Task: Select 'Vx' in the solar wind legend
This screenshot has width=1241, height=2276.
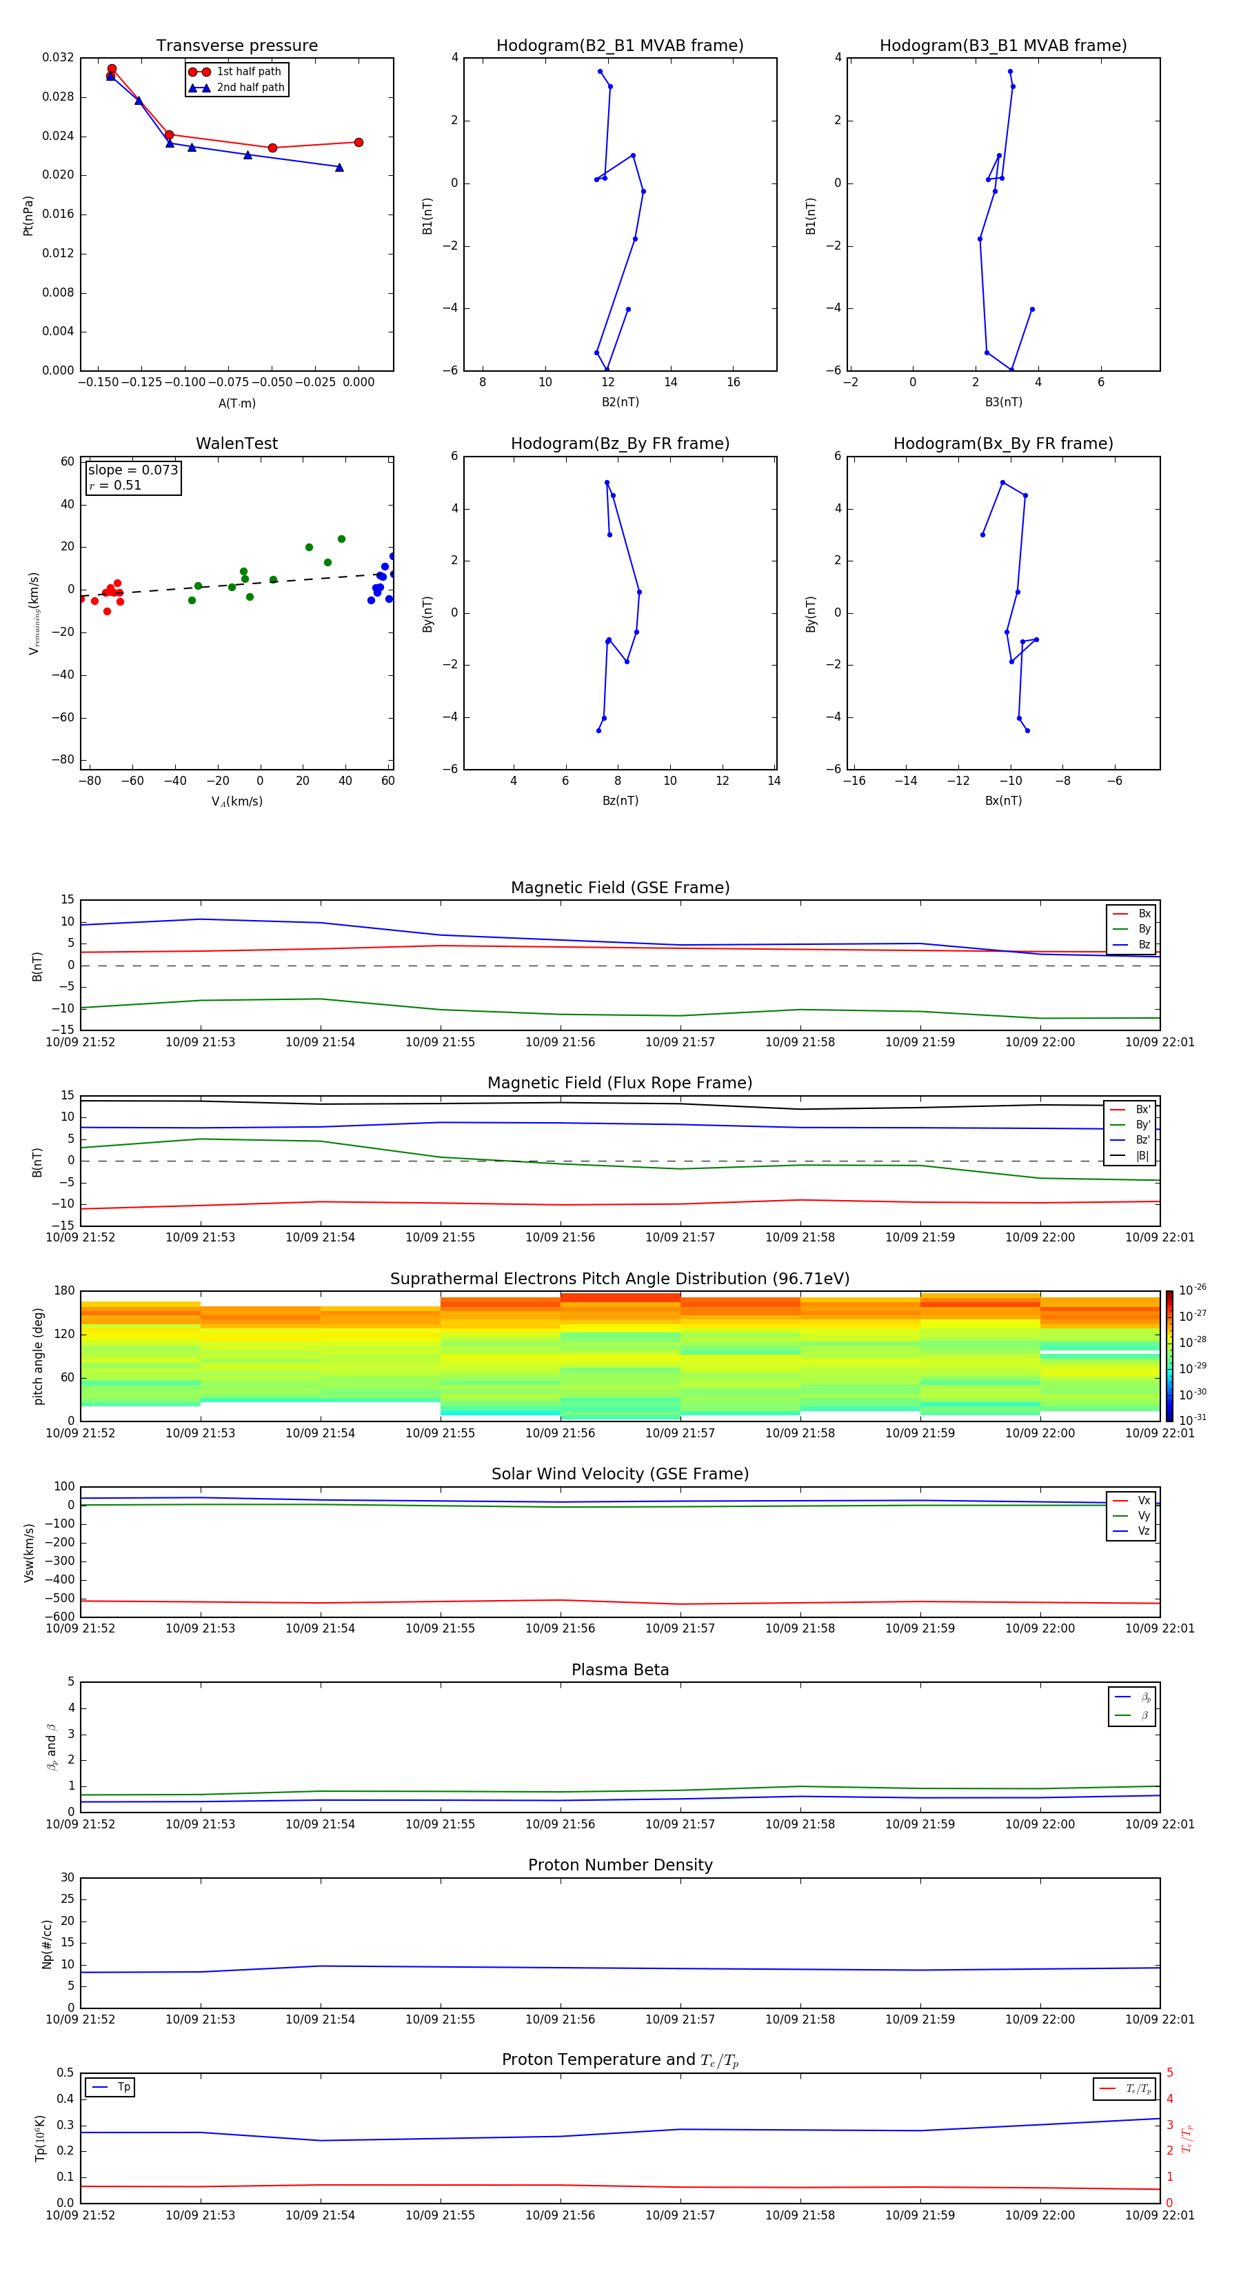Action: [x=1131, y=1500]
